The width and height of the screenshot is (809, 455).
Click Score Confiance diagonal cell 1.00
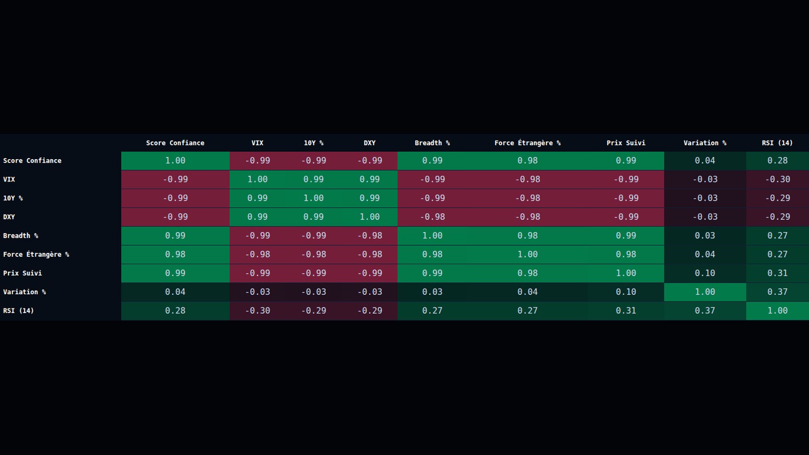pyautogui.click(x=175, y=161)
